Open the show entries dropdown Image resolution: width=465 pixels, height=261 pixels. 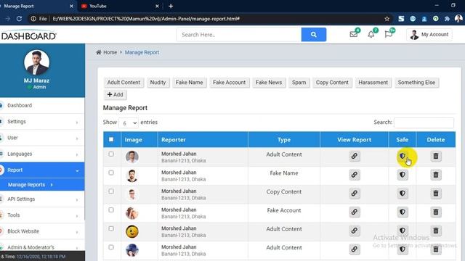tap(129, 123)
